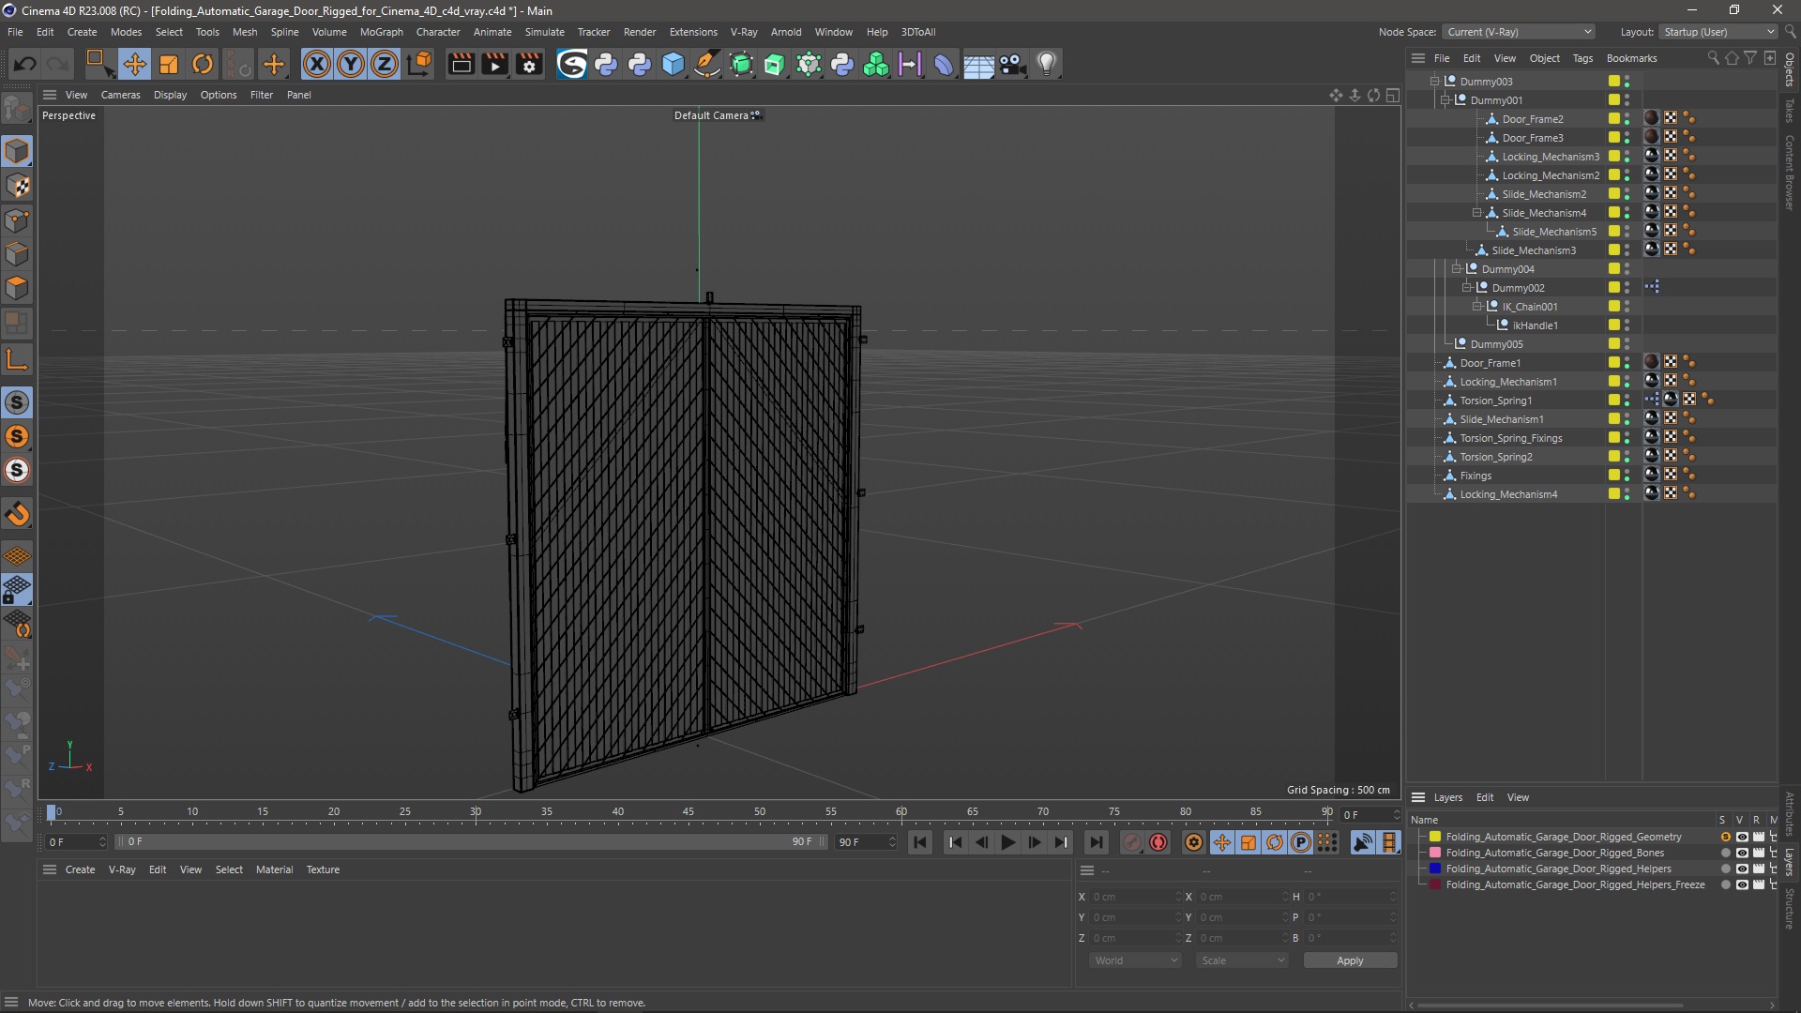Screen dimensions: 1801x1013
Task: Toggle Parameter keyframe recording P icon
Action: pyautogui.click(x=1301, y=842)
